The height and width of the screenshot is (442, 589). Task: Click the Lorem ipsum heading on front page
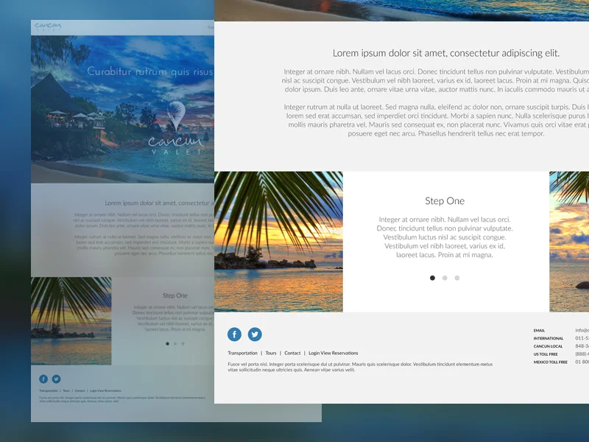coord(446,53)
